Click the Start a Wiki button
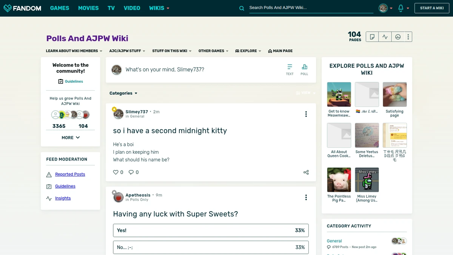Screen dimensions: 453x255 point(432,8)
